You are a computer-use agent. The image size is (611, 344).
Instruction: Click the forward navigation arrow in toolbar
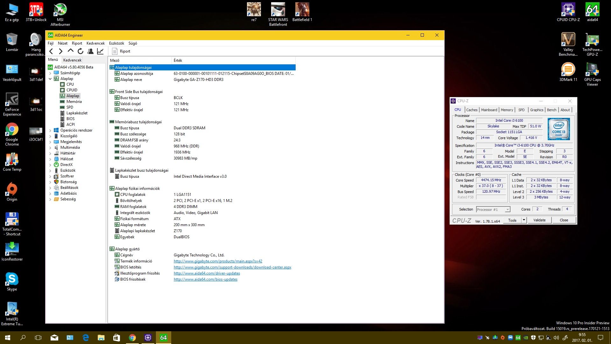(x=61, y=51)
